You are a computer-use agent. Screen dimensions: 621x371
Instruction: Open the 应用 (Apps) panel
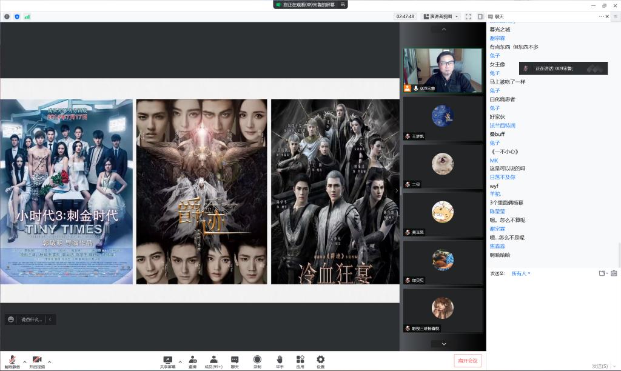pyautogui.click(x=300, y=362)
